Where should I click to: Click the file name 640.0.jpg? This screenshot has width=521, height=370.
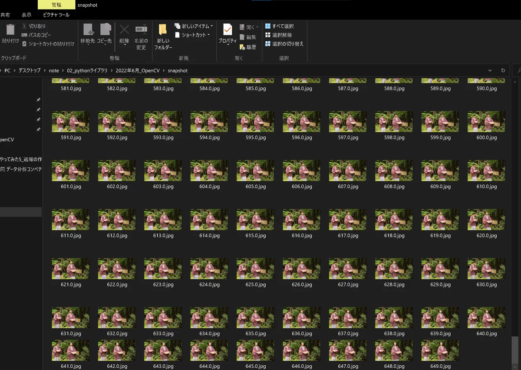(487, 334)
